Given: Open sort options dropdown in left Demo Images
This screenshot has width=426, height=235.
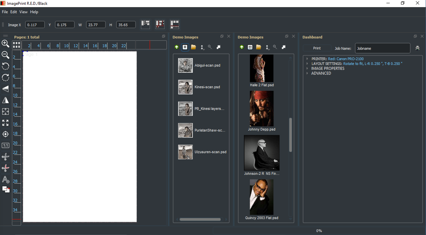Looking at the screenshot, I should click(202, 48).
